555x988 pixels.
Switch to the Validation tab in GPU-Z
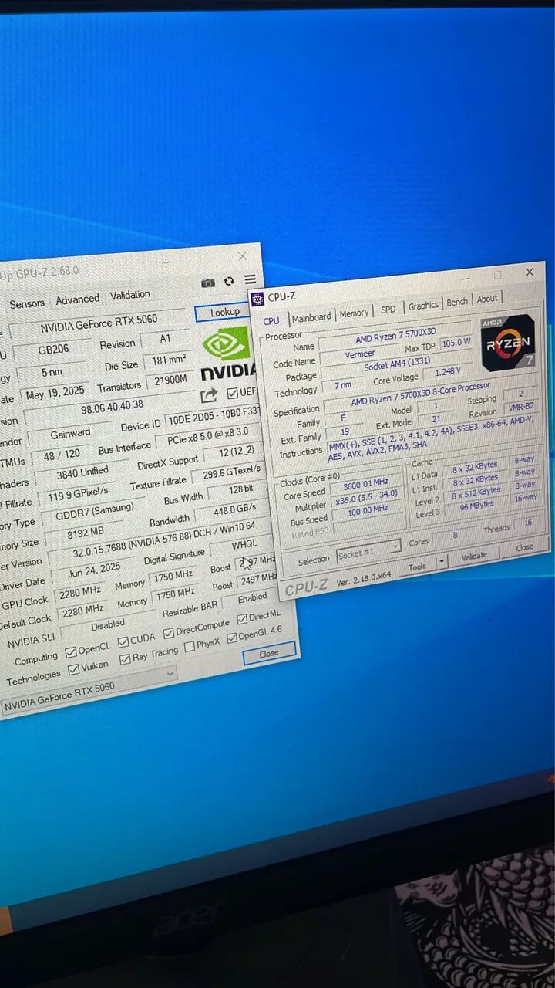(x=130, y=295)
